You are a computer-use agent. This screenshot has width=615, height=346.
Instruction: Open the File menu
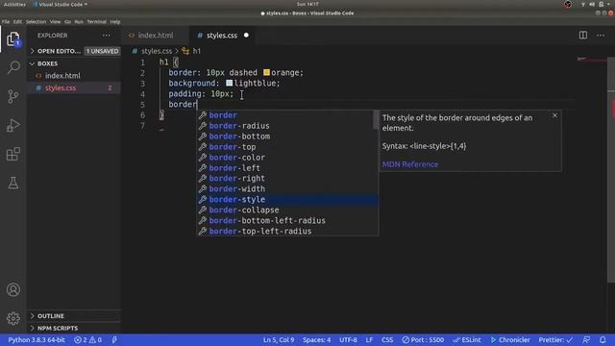coord(6,22)
